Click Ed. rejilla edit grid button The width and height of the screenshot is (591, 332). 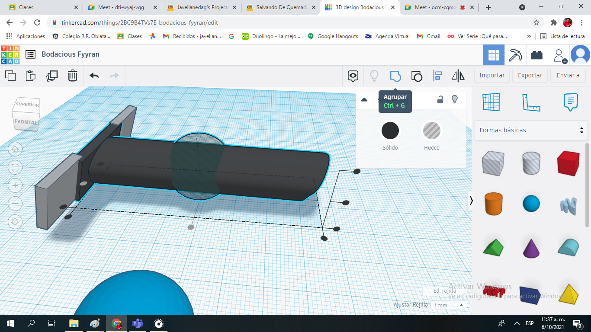click(x=445, y=291)
